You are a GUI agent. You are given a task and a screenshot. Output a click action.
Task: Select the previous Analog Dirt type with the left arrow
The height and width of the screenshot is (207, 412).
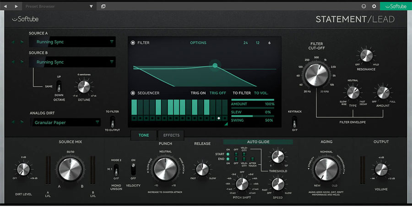13,122
